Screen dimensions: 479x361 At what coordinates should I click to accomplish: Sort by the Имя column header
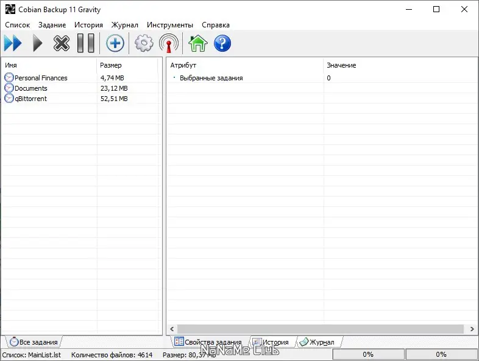(49, 65)
